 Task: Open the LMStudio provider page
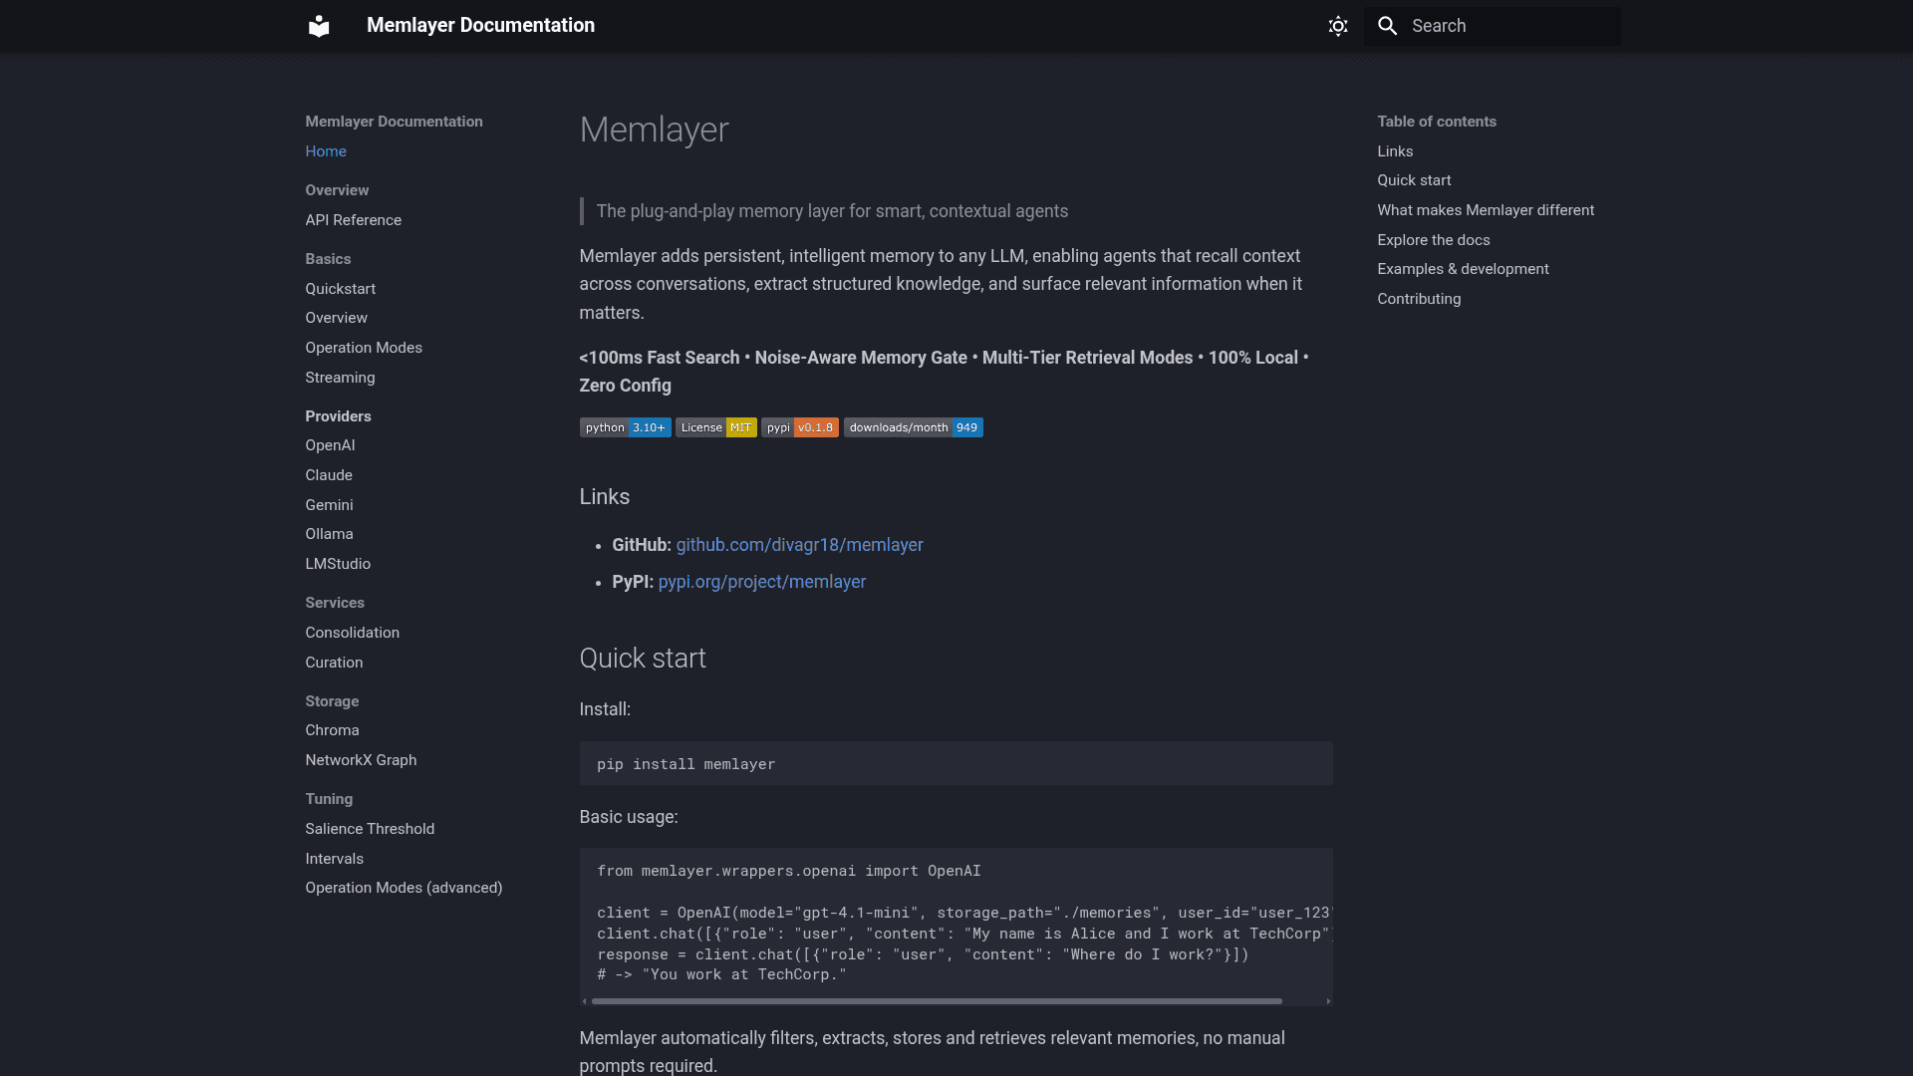[338, 564]
